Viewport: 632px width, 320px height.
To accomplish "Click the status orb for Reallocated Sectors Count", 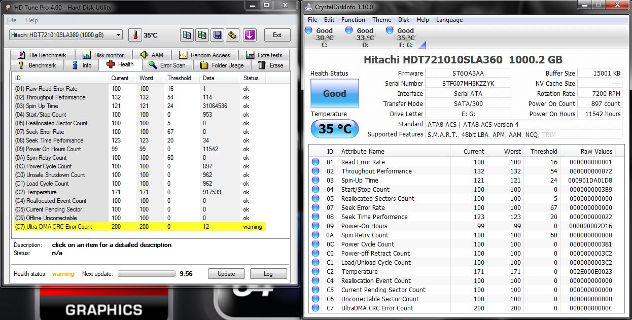I will coord(315,199).
